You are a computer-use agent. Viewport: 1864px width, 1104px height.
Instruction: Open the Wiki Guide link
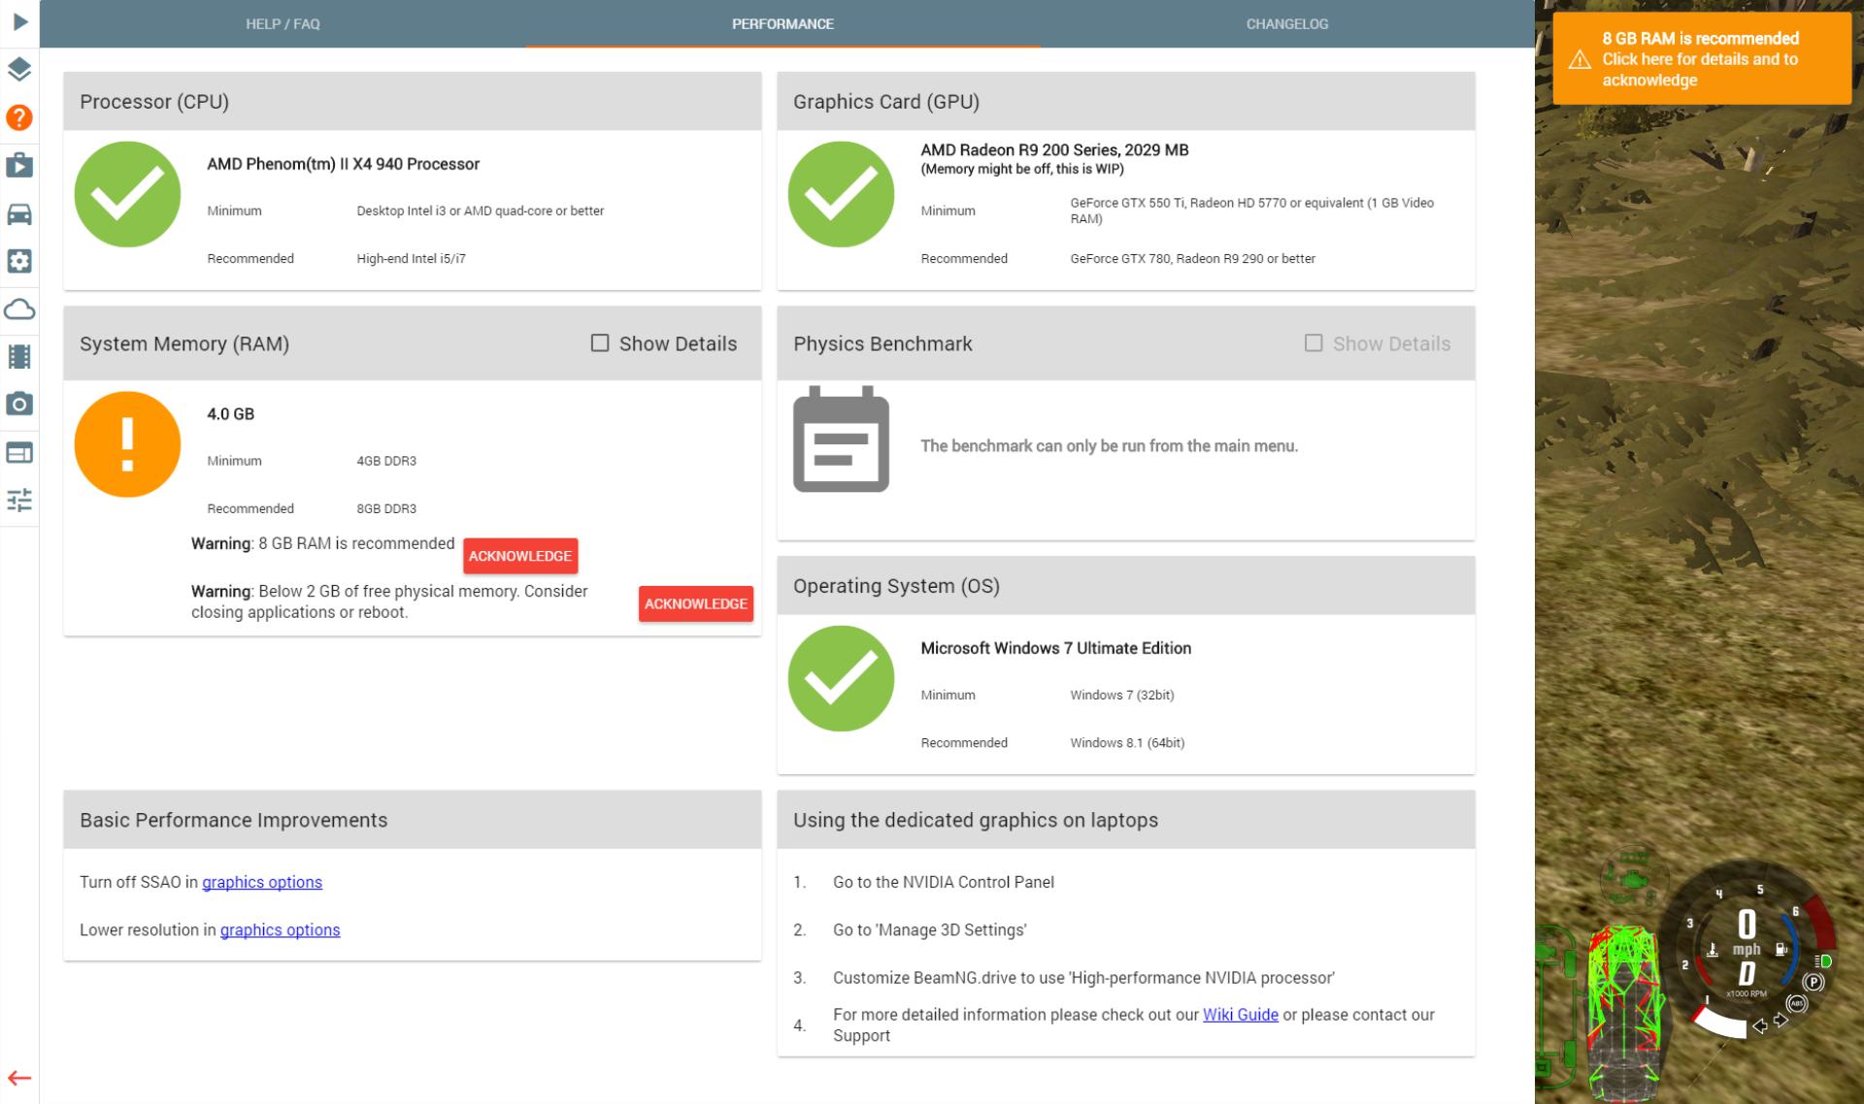click(x=1240, y=1015)
